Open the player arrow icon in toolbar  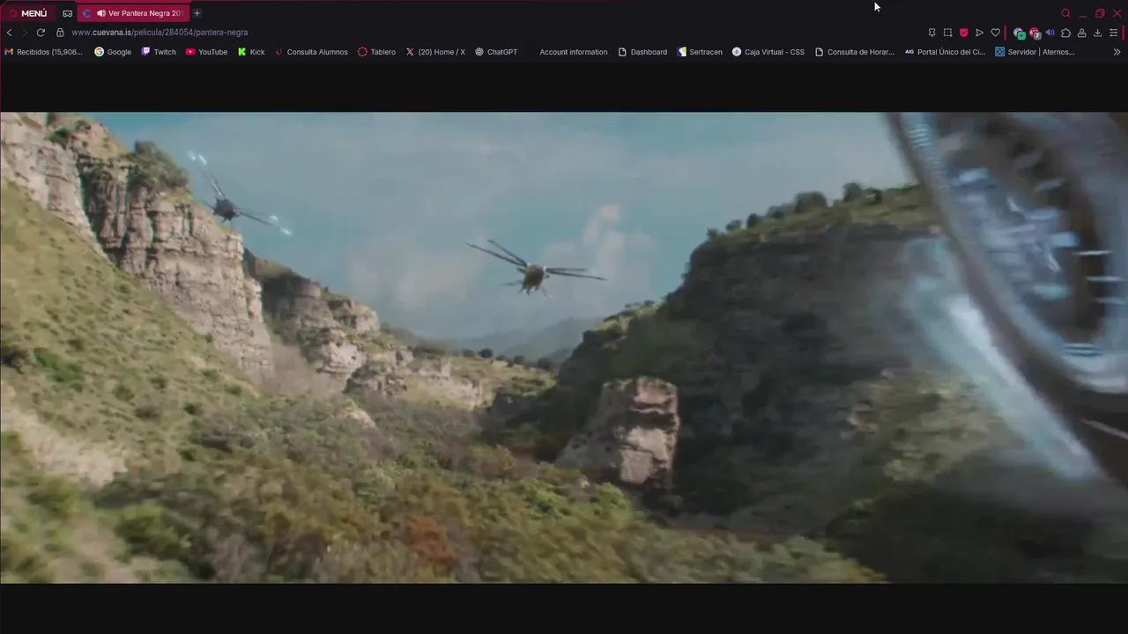click(x=979, y=33)
